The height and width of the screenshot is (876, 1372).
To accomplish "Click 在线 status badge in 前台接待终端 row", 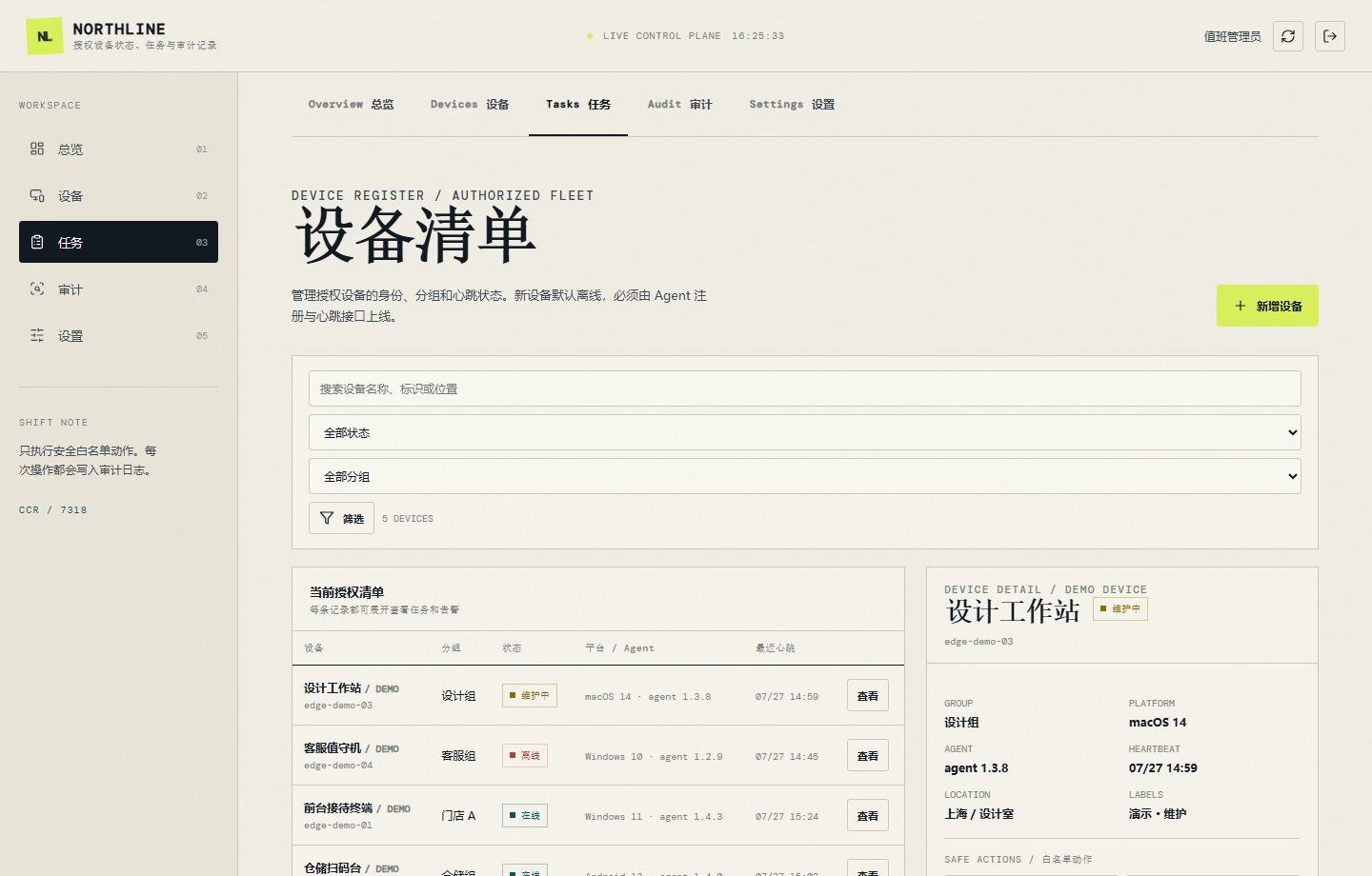I will (x=525, y=815).
